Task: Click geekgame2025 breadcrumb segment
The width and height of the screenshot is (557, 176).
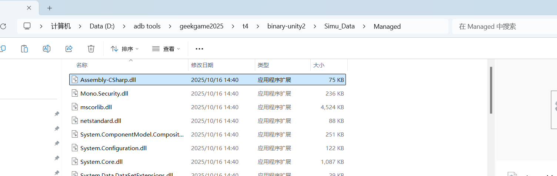Action: (201, 26)
